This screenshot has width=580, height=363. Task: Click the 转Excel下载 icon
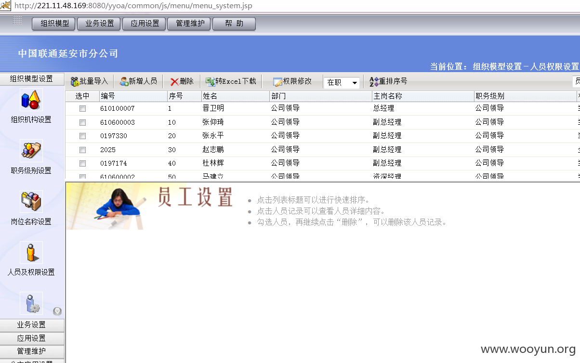click(211, 82)
